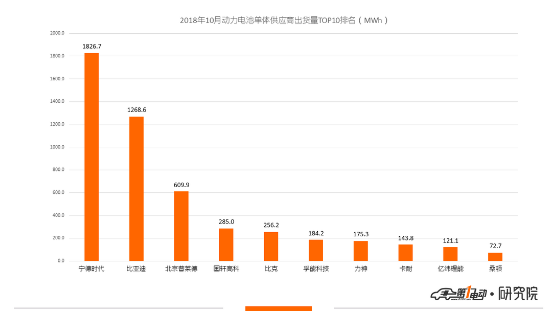Click the 国轩高科 axis label
Screen dimensions: 552x311
[x=226, y=269]
